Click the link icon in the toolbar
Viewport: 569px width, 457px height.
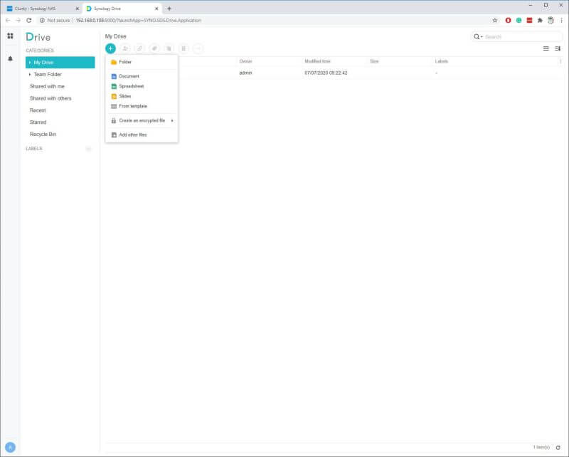[139, 48]
